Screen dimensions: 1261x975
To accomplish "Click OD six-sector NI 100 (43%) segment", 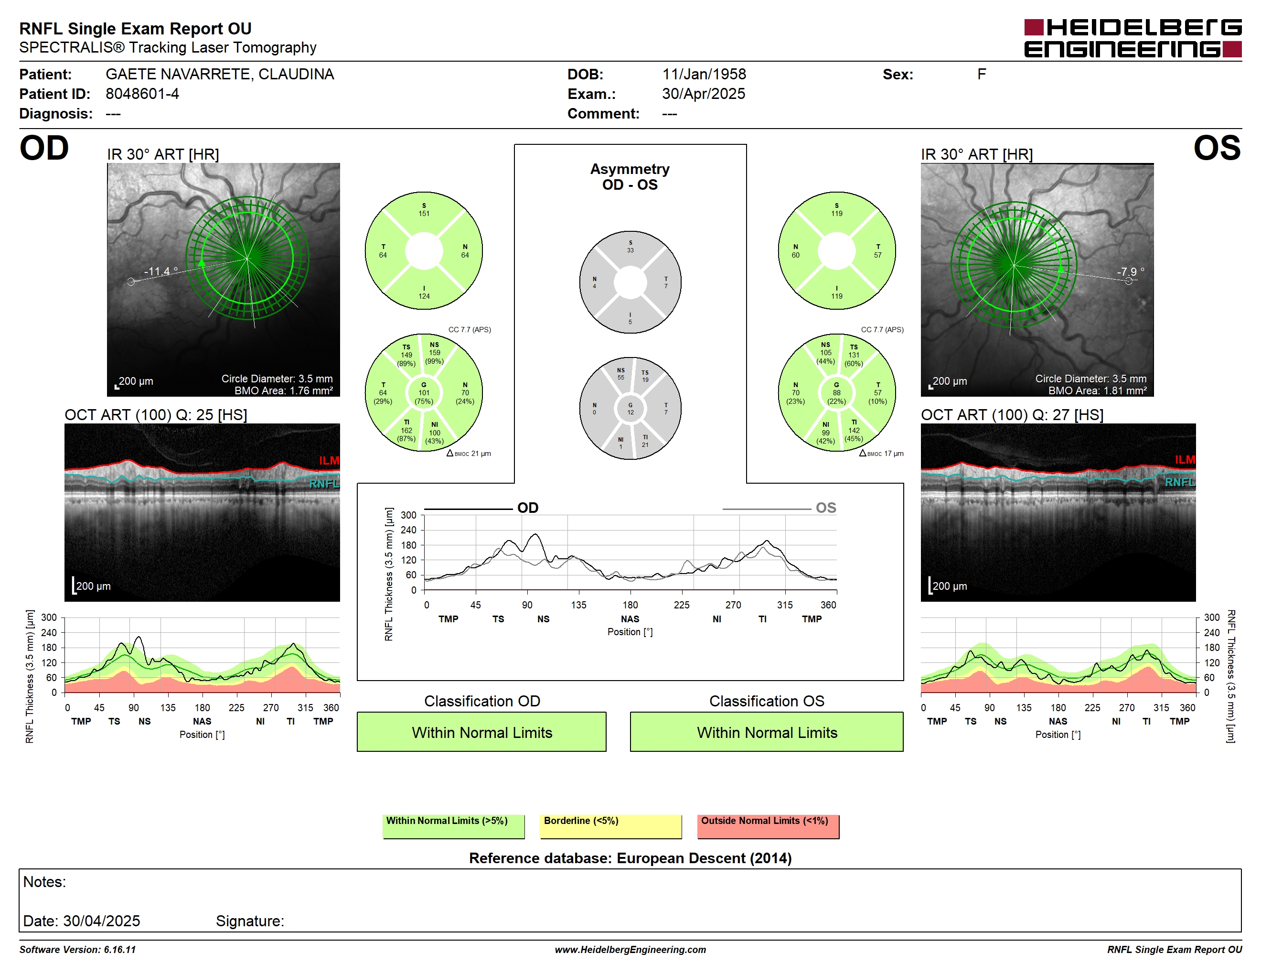I will (435, 433).
